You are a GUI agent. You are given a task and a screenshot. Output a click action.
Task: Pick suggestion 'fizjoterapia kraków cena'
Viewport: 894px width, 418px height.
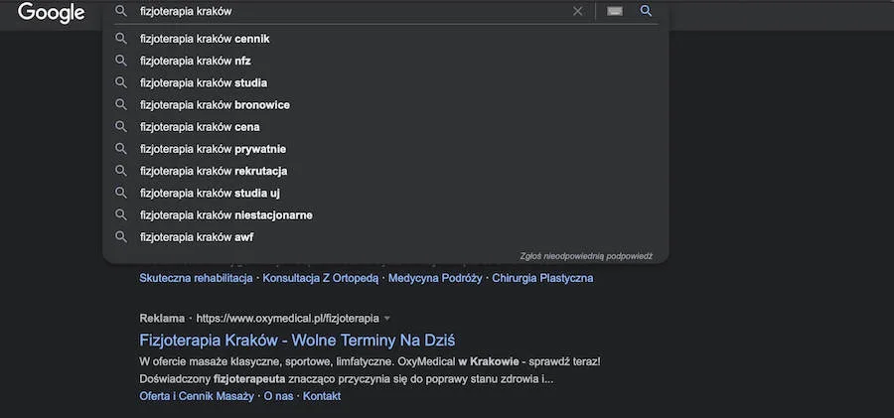click(199, 127)
